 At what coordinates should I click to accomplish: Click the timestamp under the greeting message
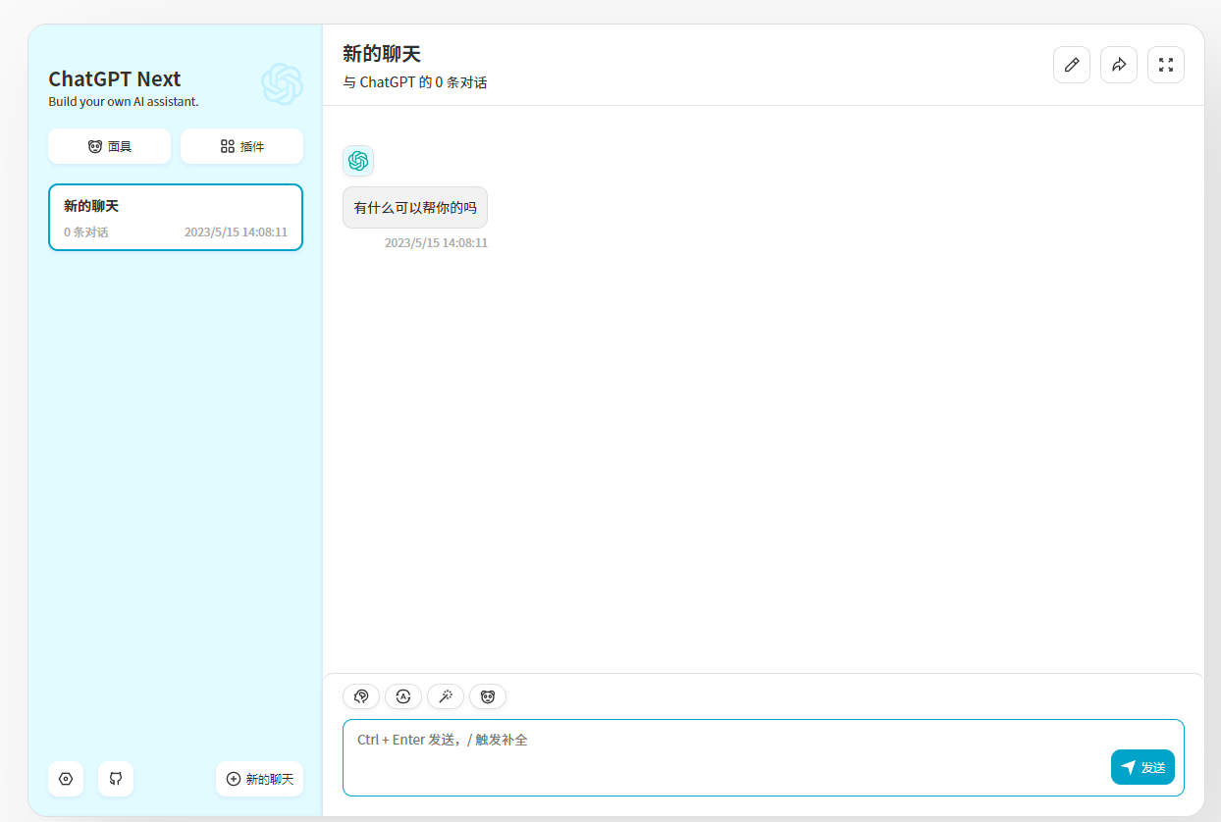[436, 242]
